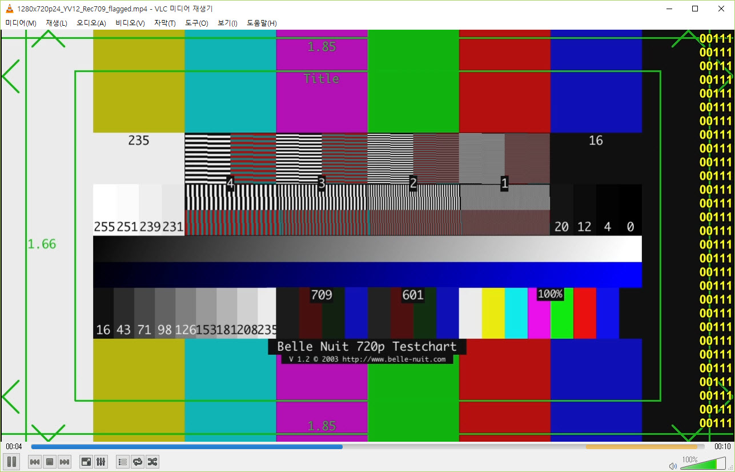Minimize the VLC window
The image size is (735, 472).
coord(669,8)
